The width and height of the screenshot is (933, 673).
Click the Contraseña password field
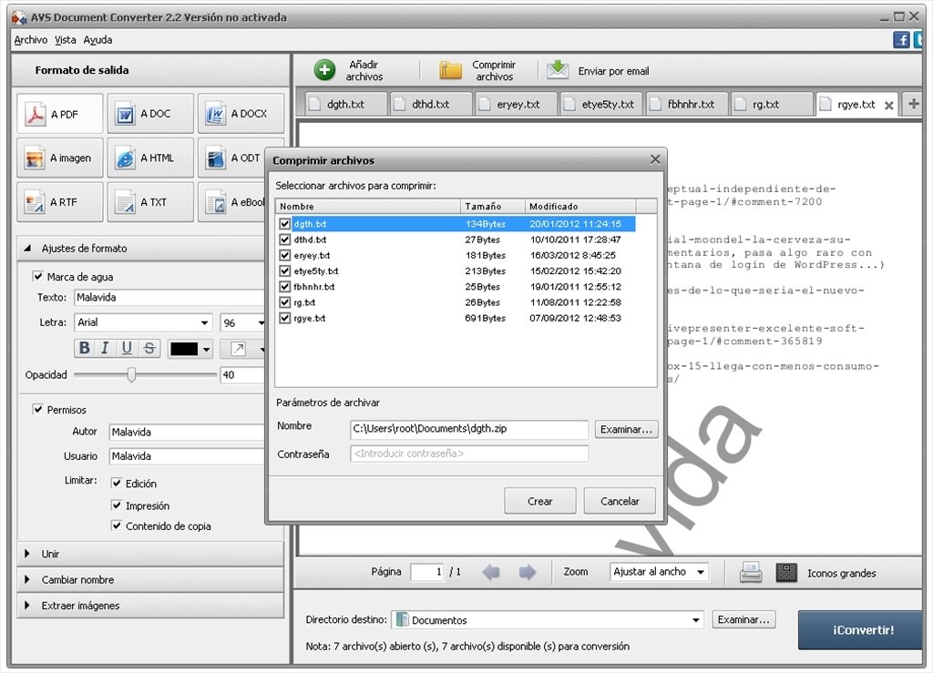(x=469, y=454)
